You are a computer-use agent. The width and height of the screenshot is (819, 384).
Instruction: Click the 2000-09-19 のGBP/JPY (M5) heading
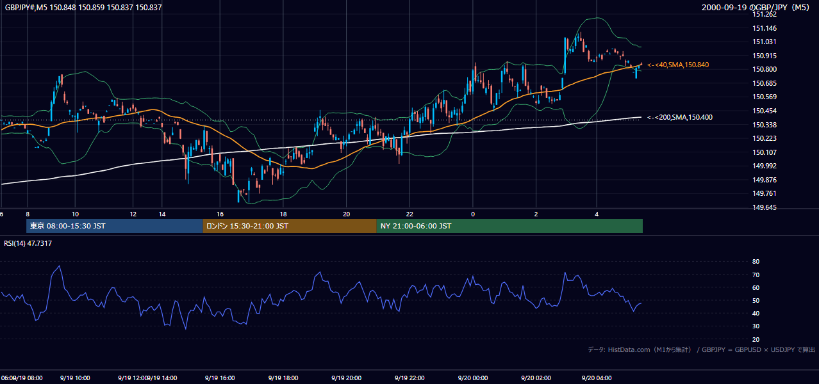pos(757,8)
